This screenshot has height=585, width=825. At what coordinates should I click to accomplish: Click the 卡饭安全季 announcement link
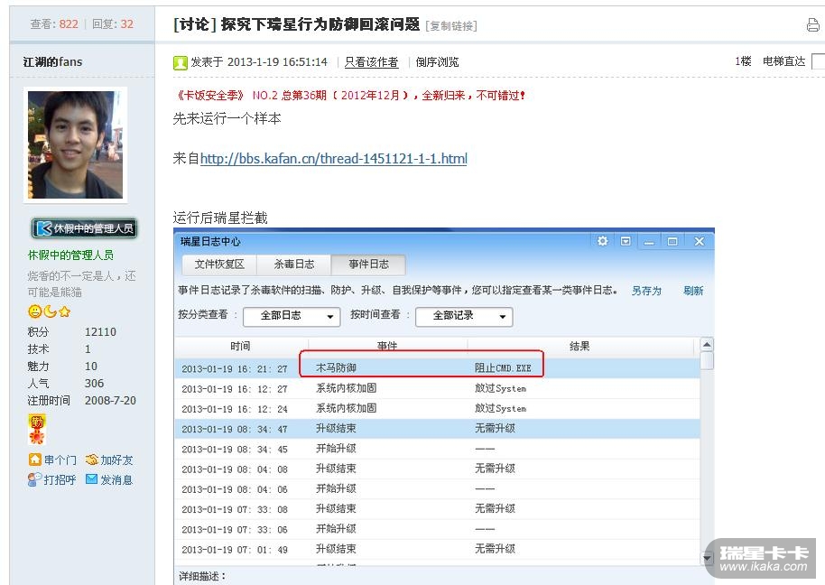coord(349,95)
